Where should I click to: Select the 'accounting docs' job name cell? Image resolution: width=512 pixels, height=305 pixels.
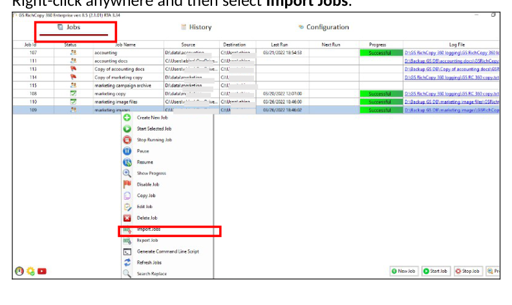[111, 61]
